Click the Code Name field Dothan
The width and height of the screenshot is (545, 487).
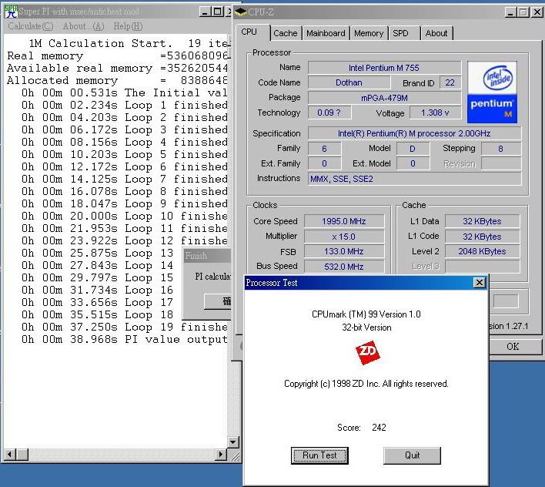[349, 82]
